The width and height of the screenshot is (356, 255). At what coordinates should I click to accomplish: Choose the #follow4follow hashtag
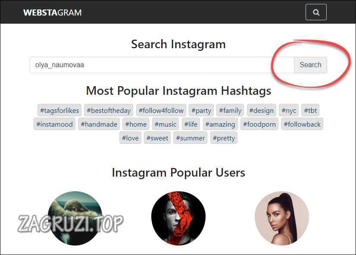[x=161, y=110]
